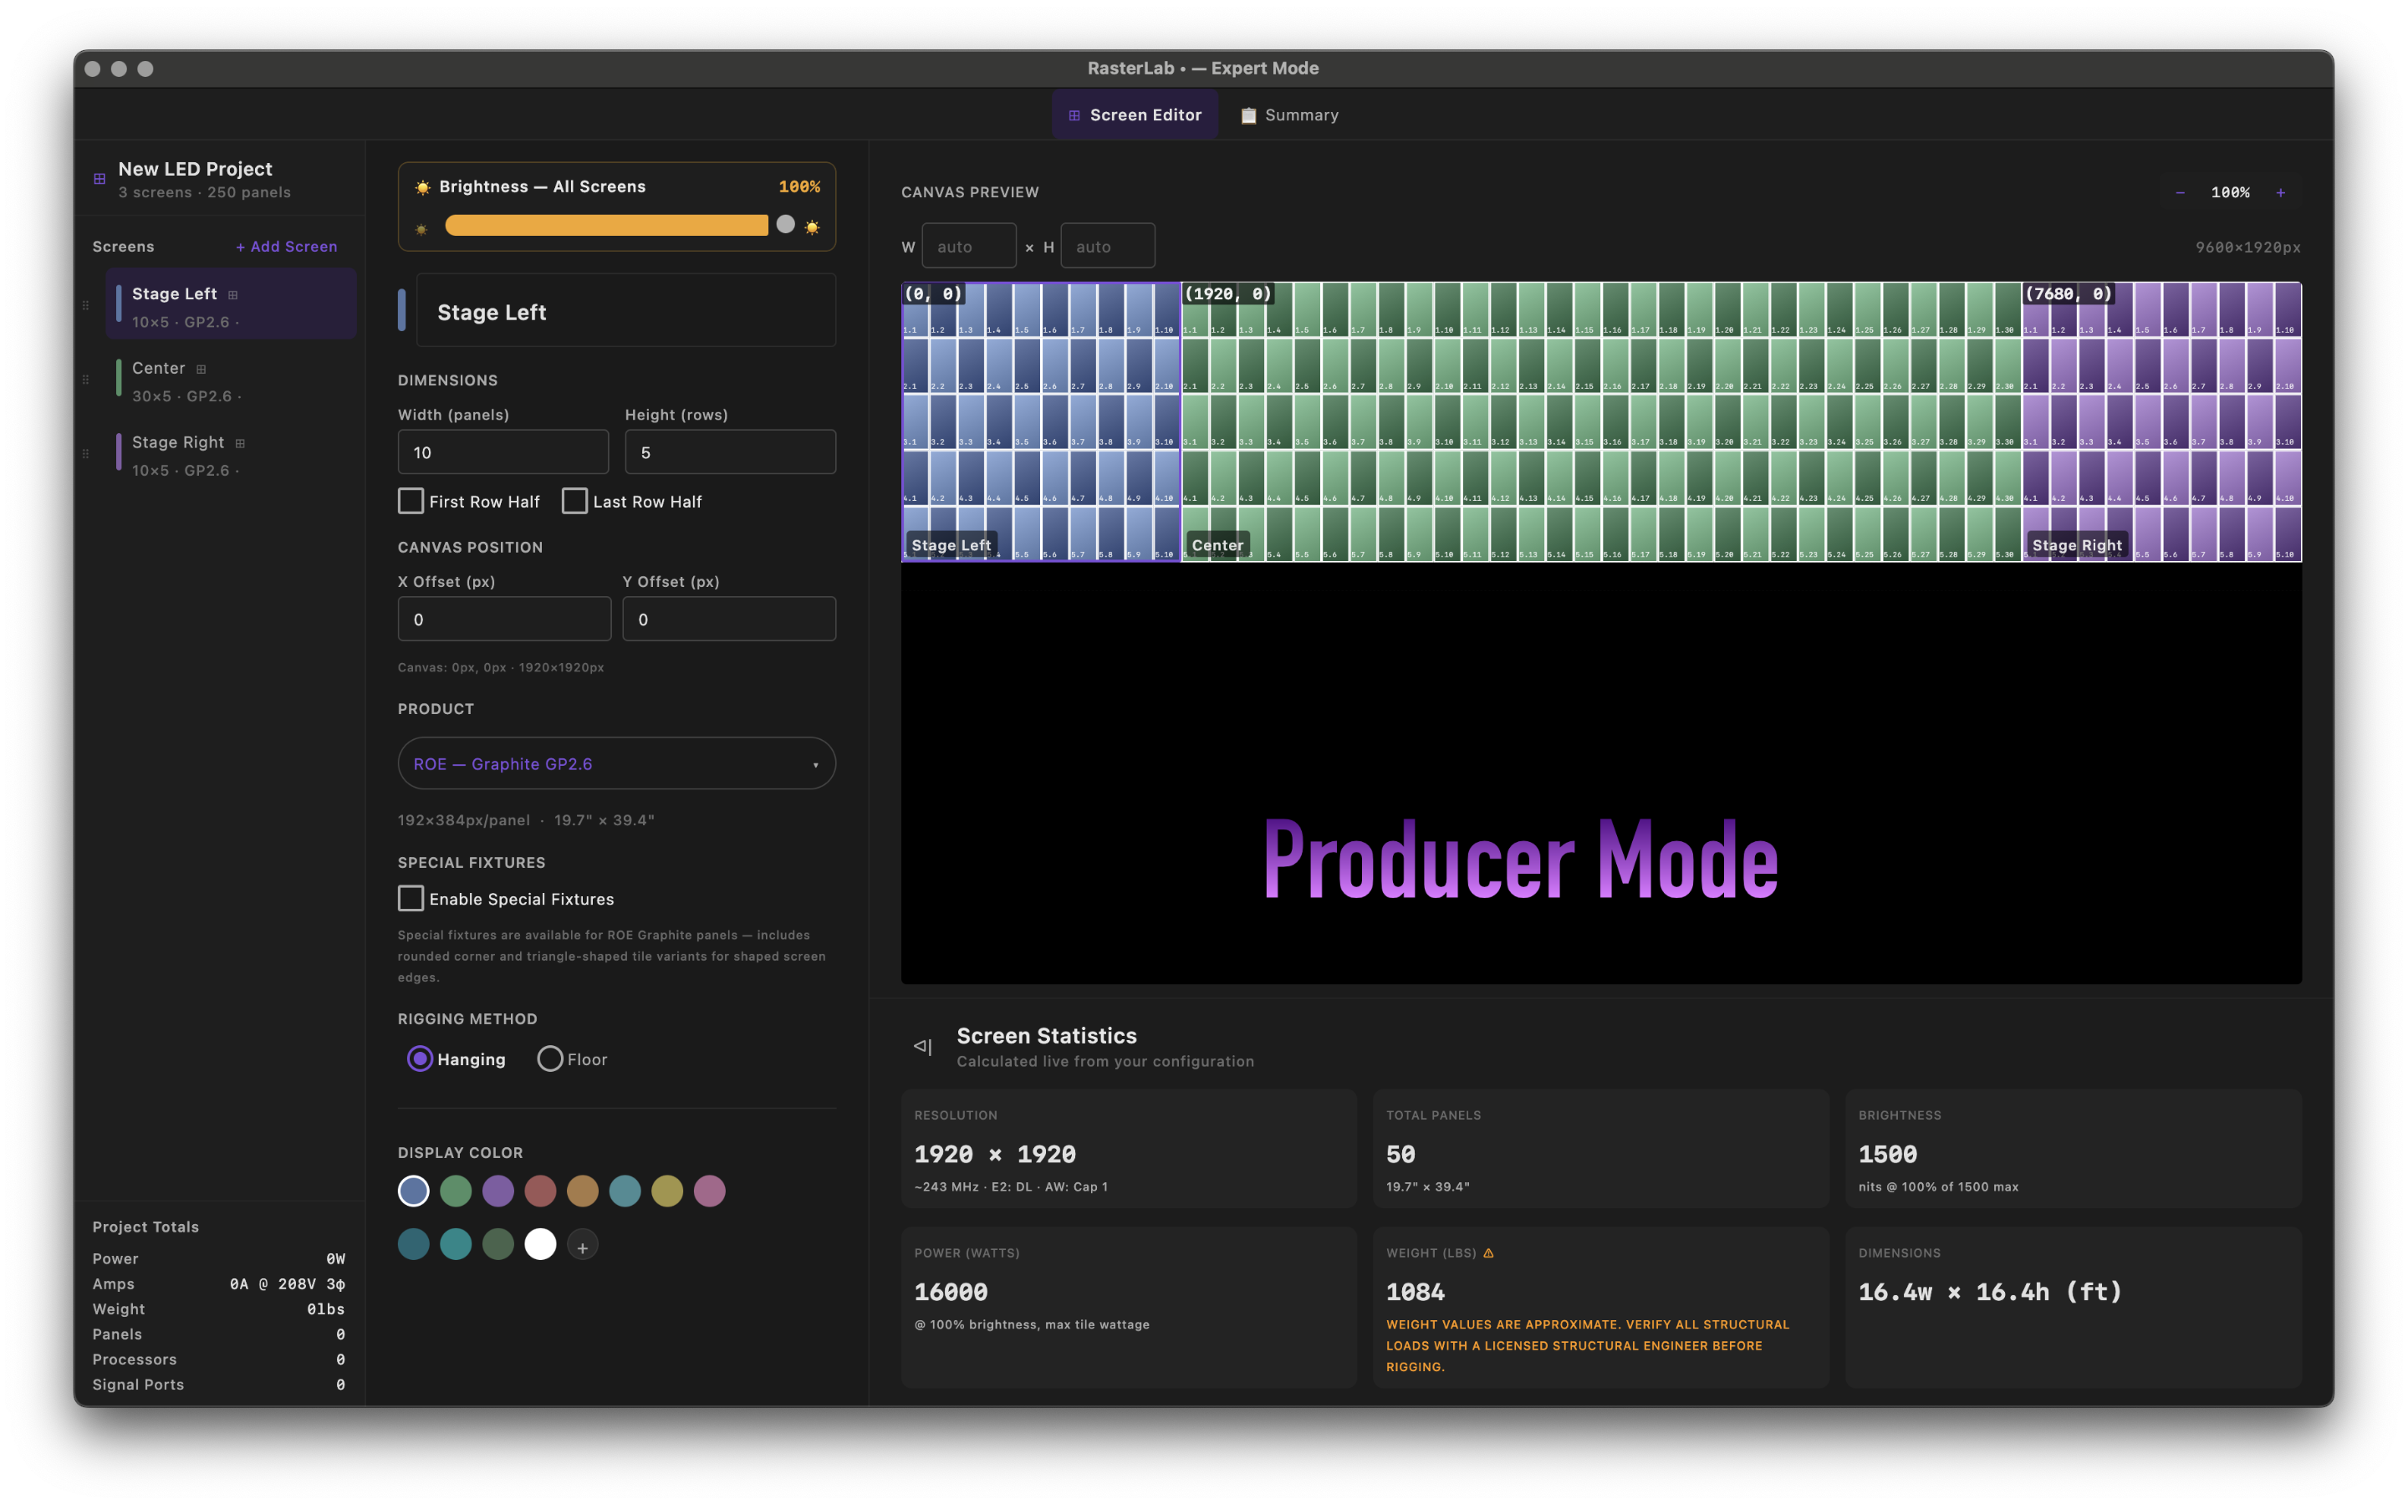Choose the red-brown display color swatch
Image resolution: width=2408 pixels, height=1505 pixels.
(540, 1191)
